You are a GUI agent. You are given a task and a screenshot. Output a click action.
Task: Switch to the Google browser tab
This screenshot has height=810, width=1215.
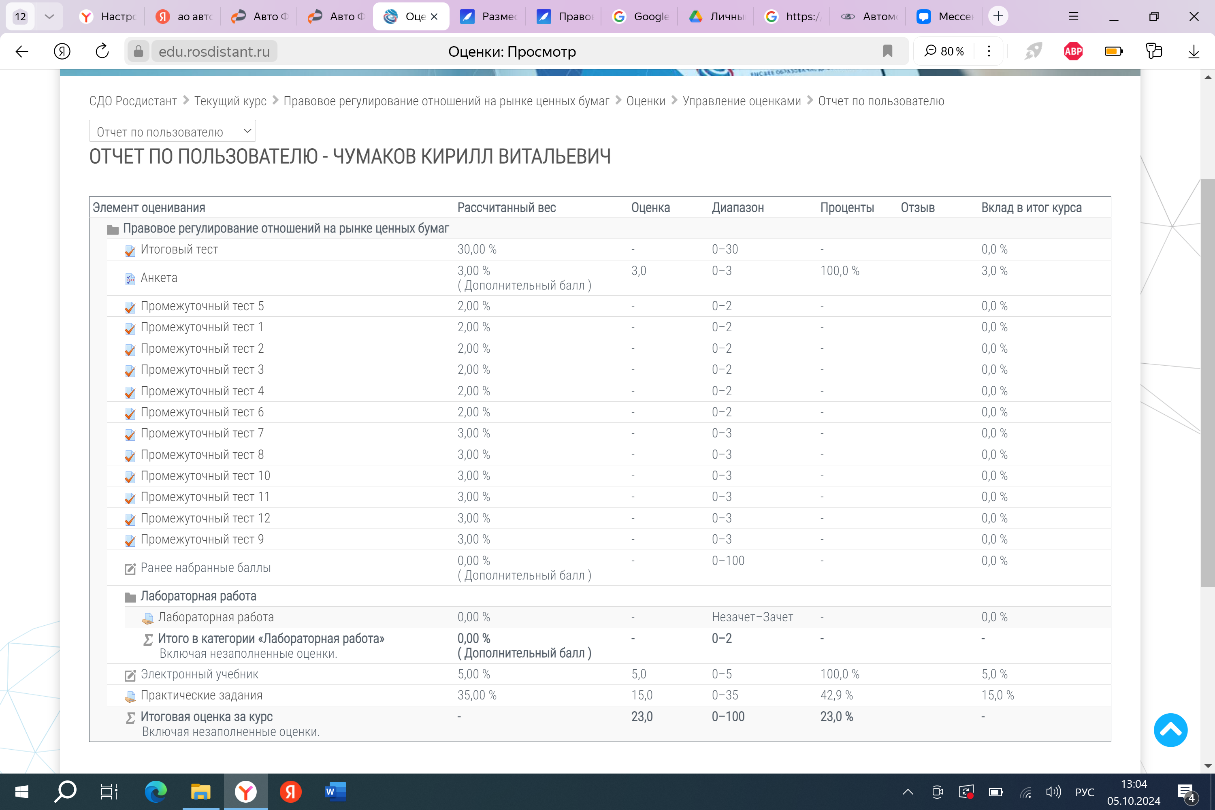pos(641,17)
